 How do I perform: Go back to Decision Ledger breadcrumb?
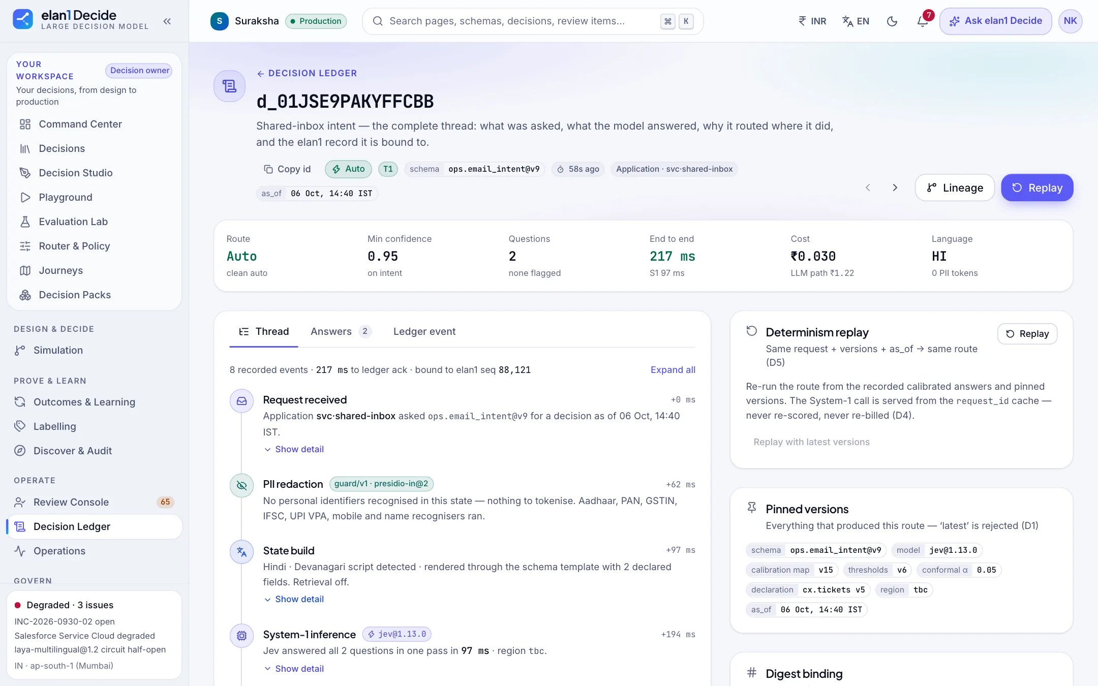point(307,73)
